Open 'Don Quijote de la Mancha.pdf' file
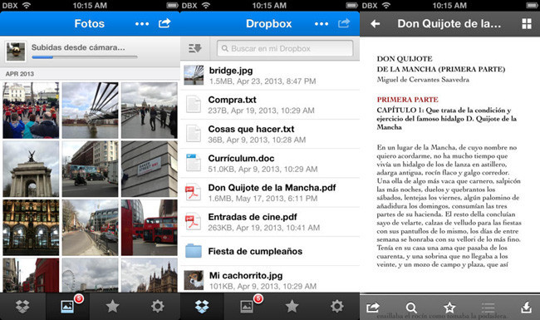 tap(270, 193)
